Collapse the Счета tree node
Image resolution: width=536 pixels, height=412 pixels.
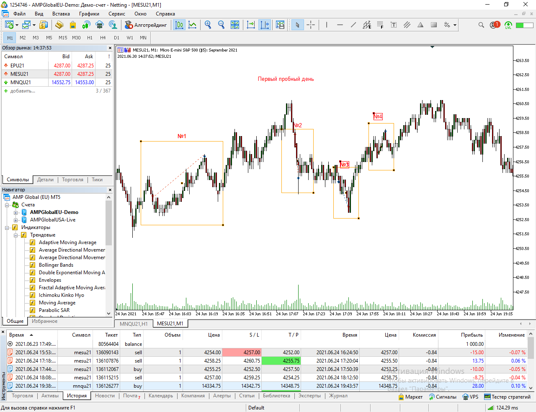pyautogui.click(x=7, y=205)
